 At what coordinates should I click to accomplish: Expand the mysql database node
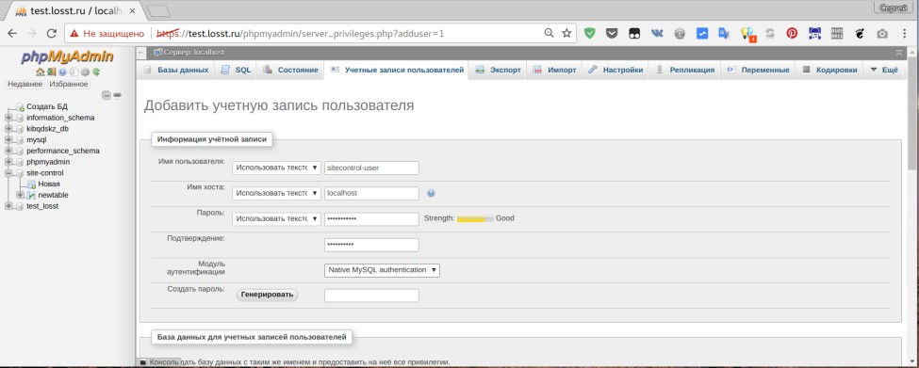click(8, 140)
